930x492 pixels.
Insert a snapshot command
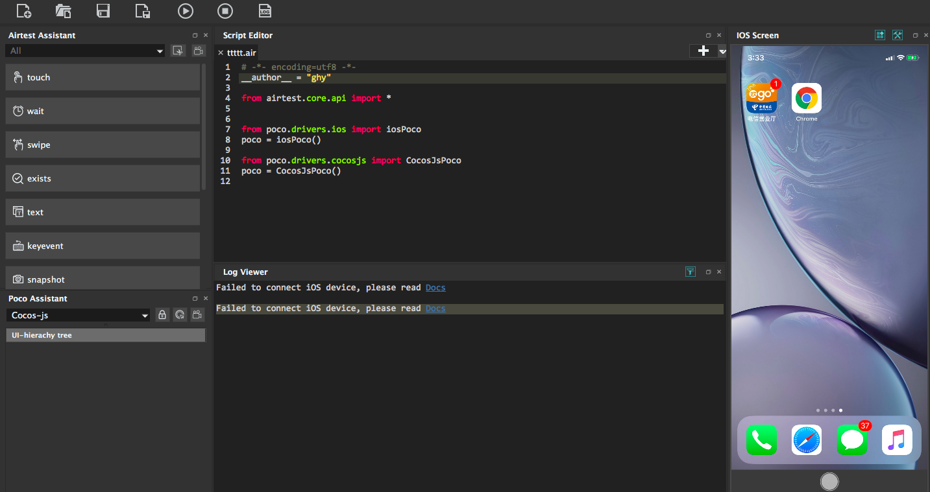[x=103, y=278]
